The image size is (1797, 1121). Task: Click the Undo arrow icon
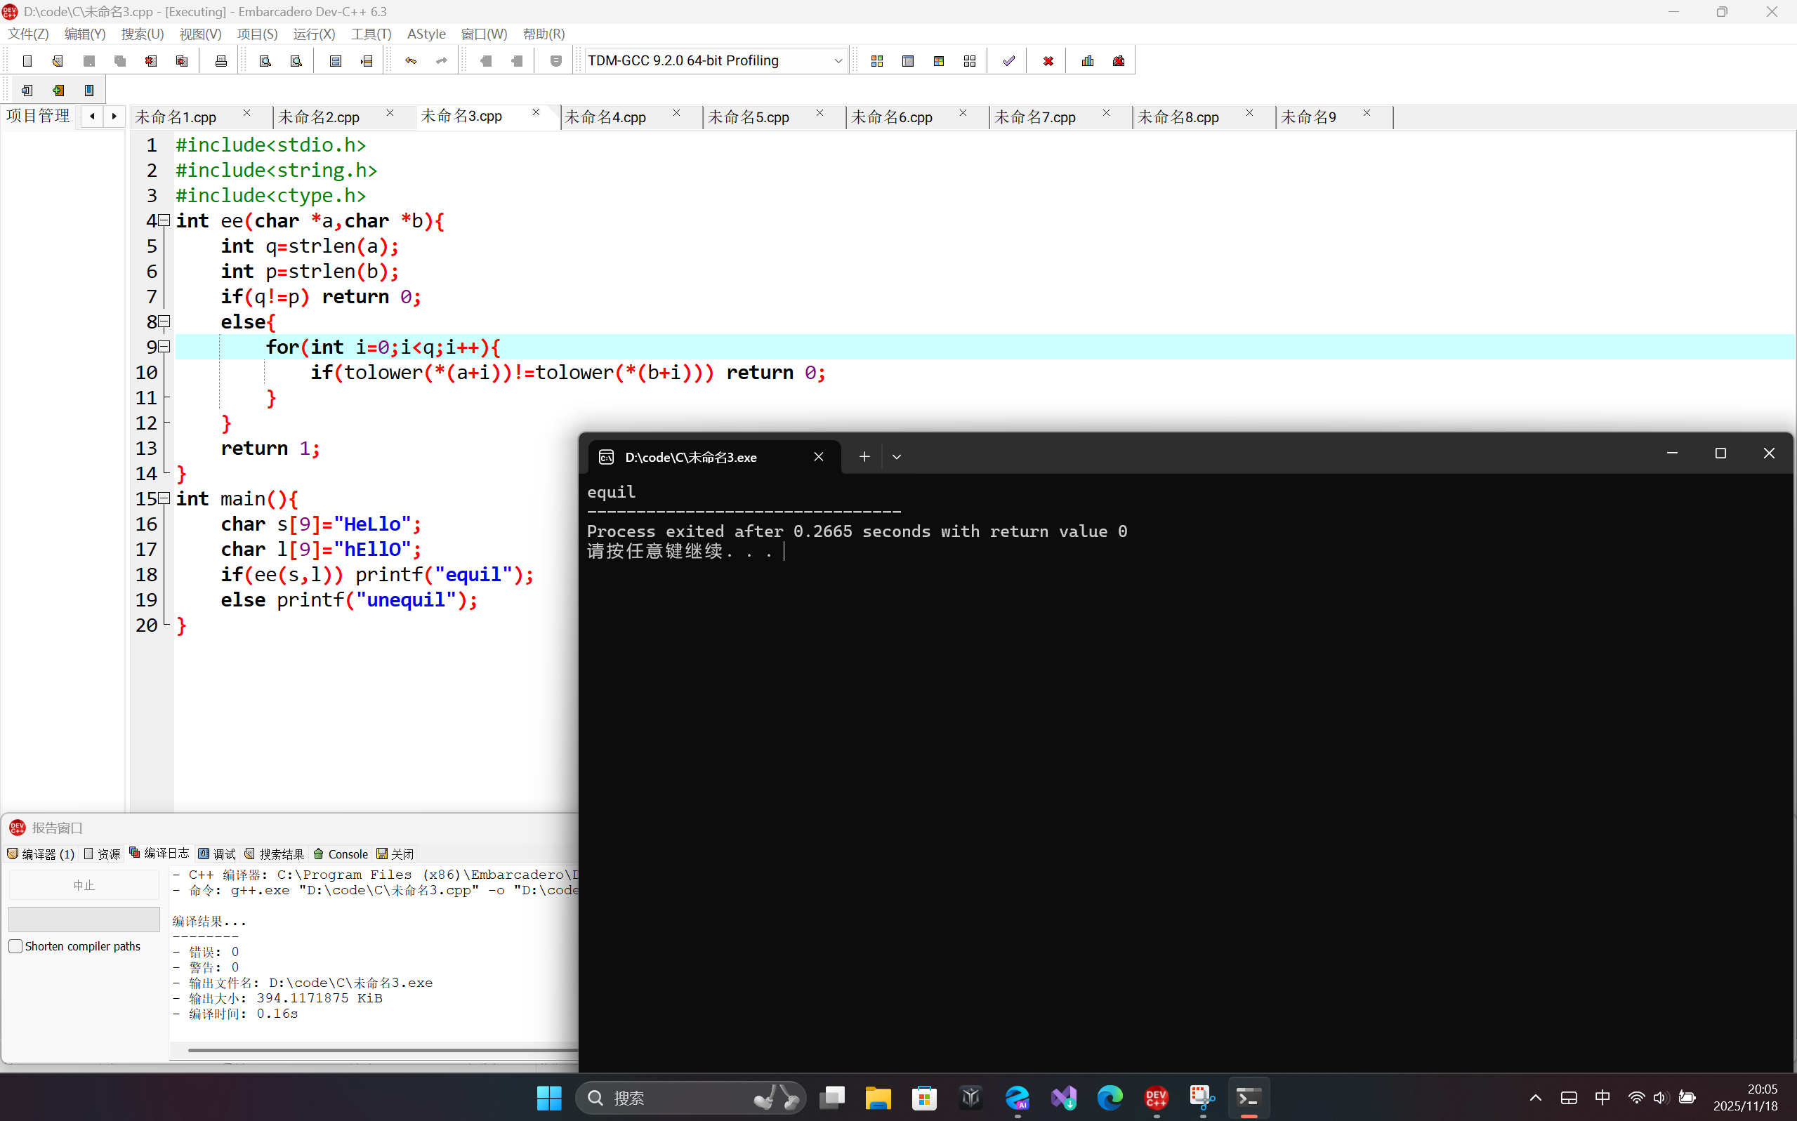(410, 61)
